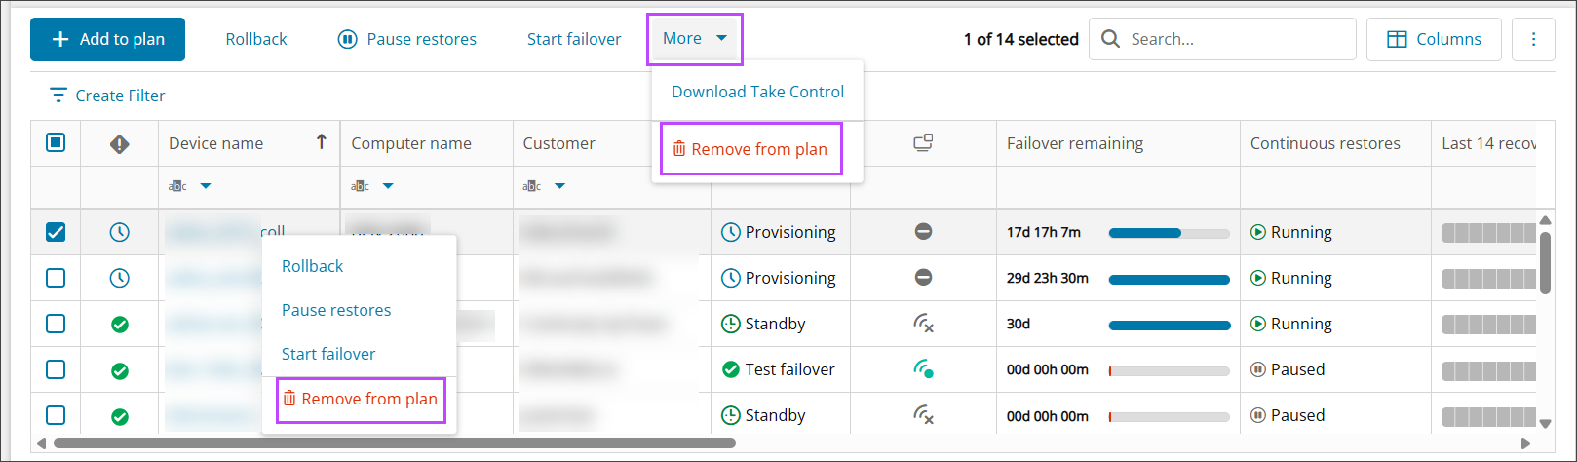The height and width of the screenshot is (462, 1577).
Task: Click the green connected signal icon
Action: (x=923, y=369)
